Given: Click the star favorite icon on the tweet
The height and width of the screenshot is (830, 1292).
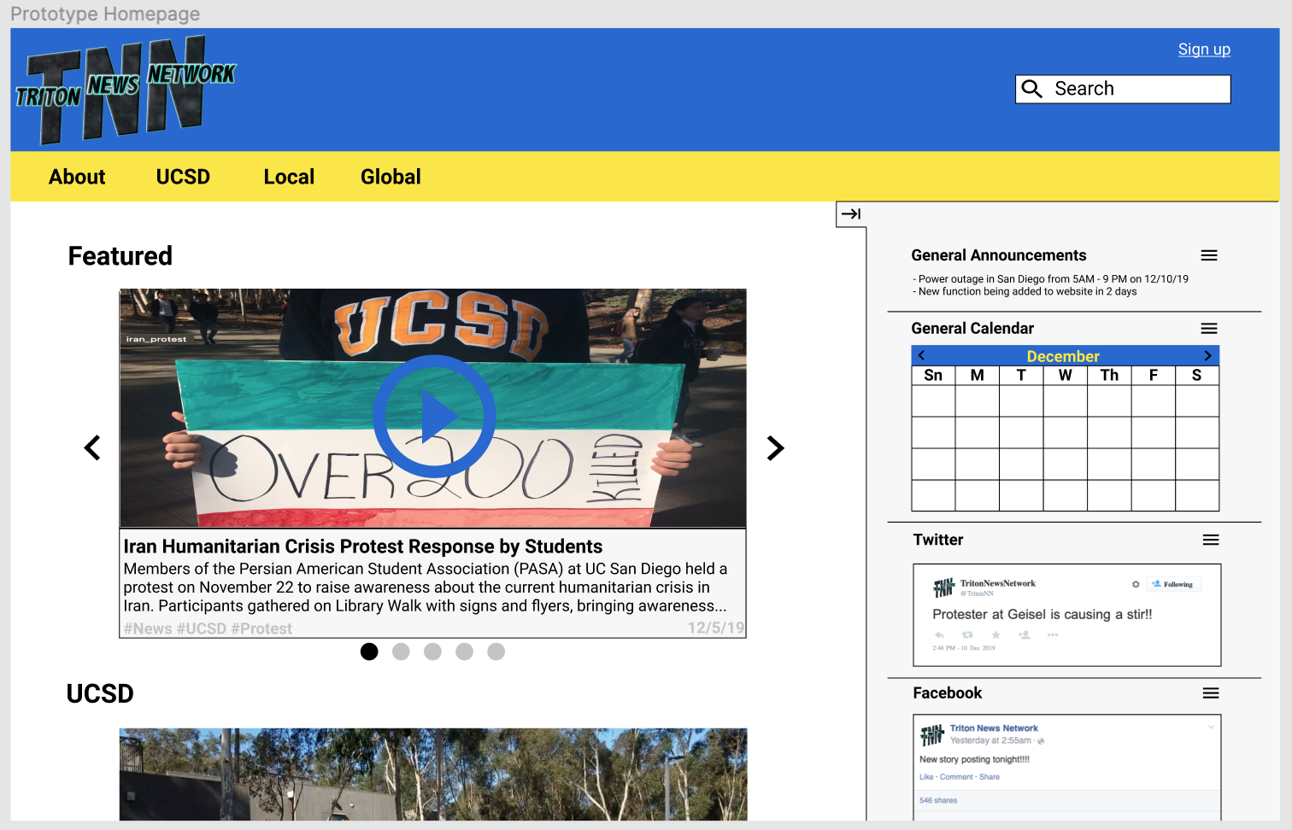Looking at the screenshot, I should click(x=995, y=634).
